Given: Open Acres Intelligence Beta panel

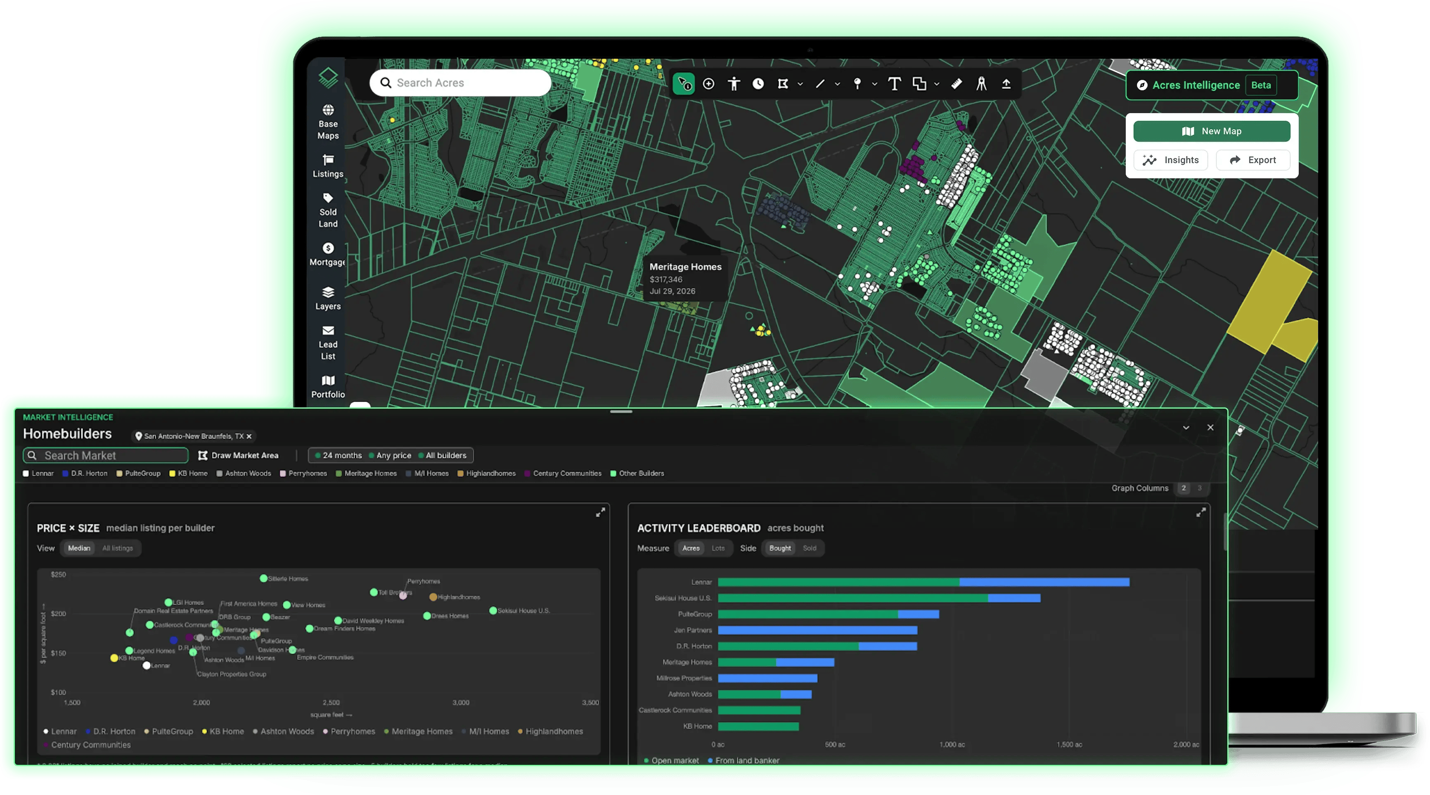Looking at the screenshot, I should 1212,85.
